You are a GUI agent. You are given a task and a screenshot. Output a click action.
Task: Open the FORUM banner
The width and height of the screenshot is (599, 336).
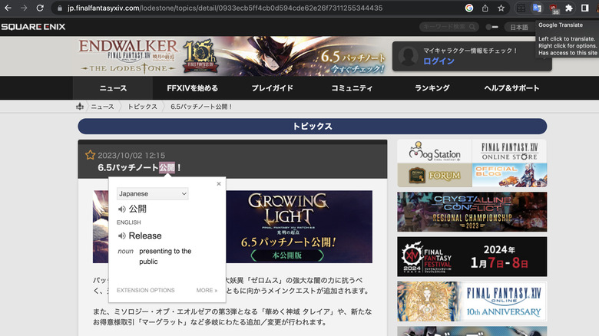(x=435, y=175)
